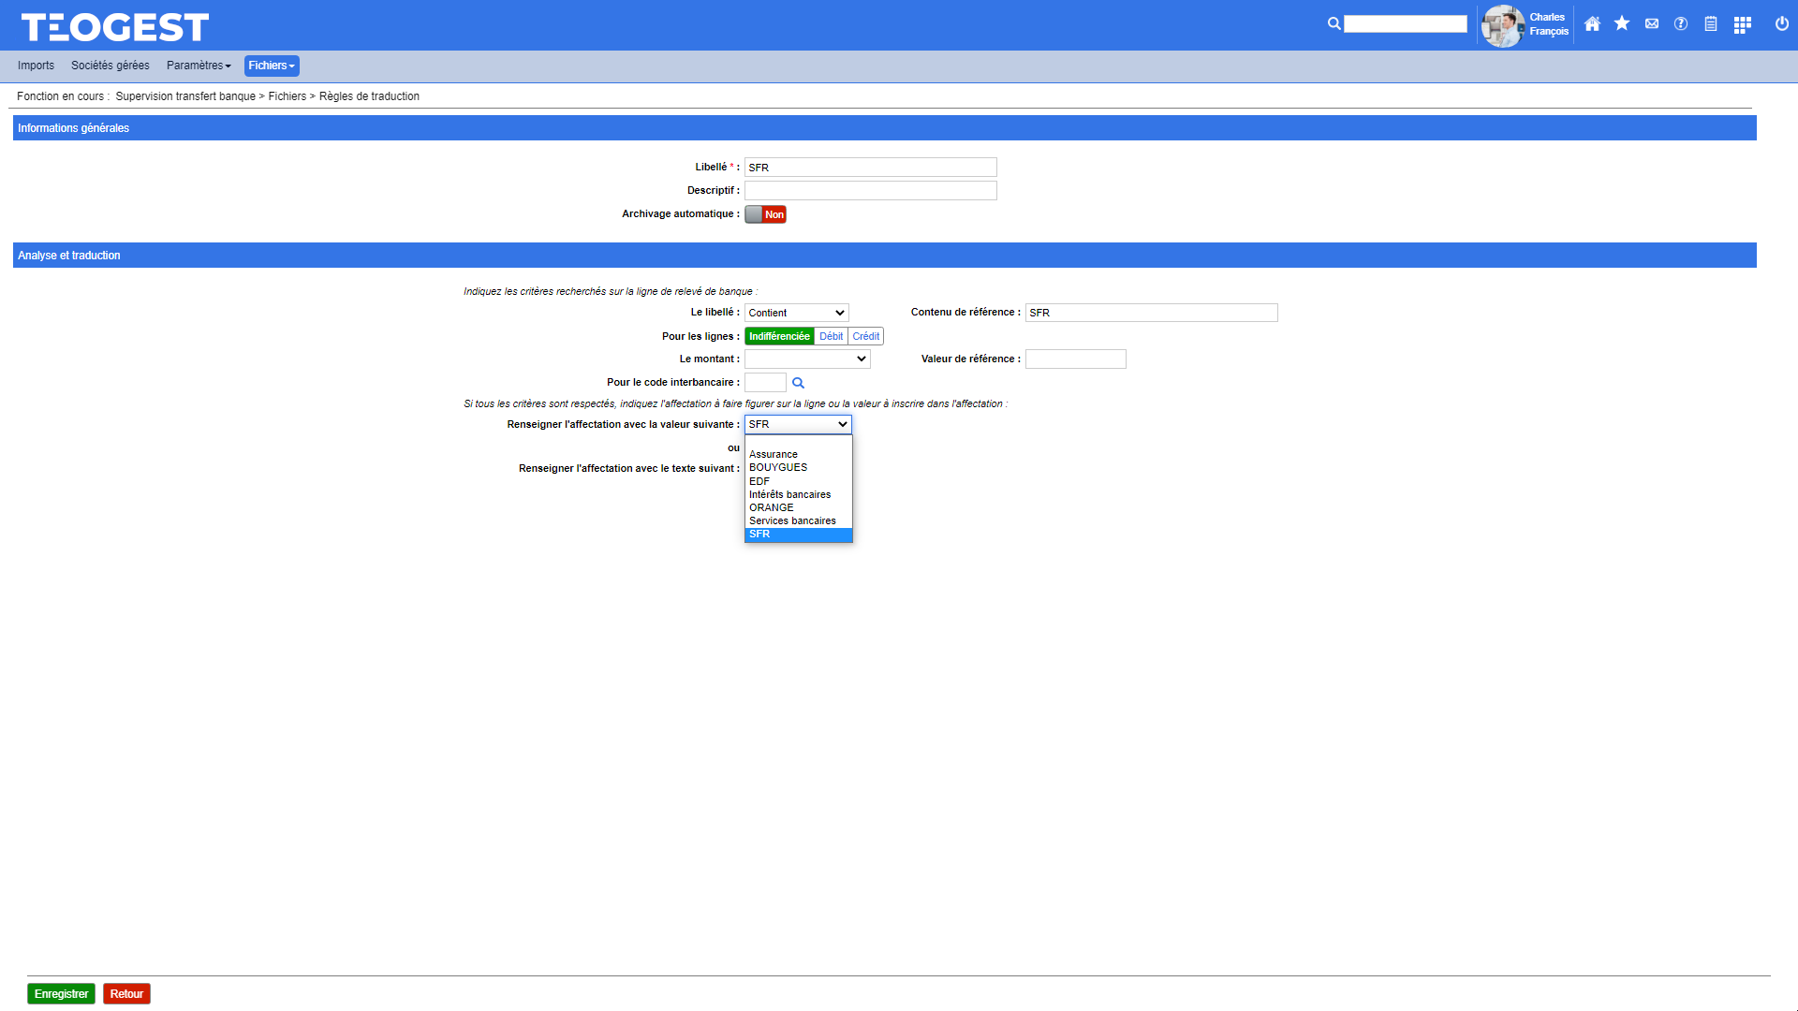Screen dimensions: 1798x1011
Task: Select Crédit for line type
Action: pyautogui.click(x=865, y=336)
